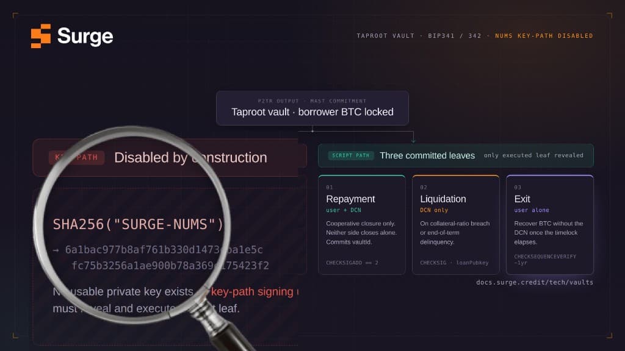Click the 'user + DCN' label
Screen dimensions: 625x351
[344, 210]
